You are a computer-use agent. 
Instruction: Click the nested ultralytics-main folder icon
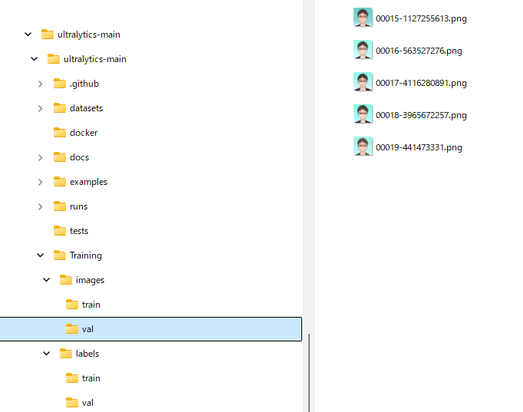[x=54, y=59]
